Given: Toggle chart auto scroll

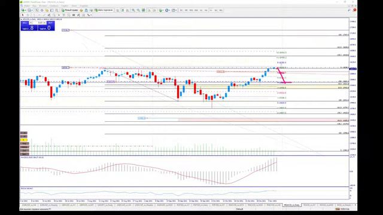Looking at the screenshot, I should (x=149, y=10).
